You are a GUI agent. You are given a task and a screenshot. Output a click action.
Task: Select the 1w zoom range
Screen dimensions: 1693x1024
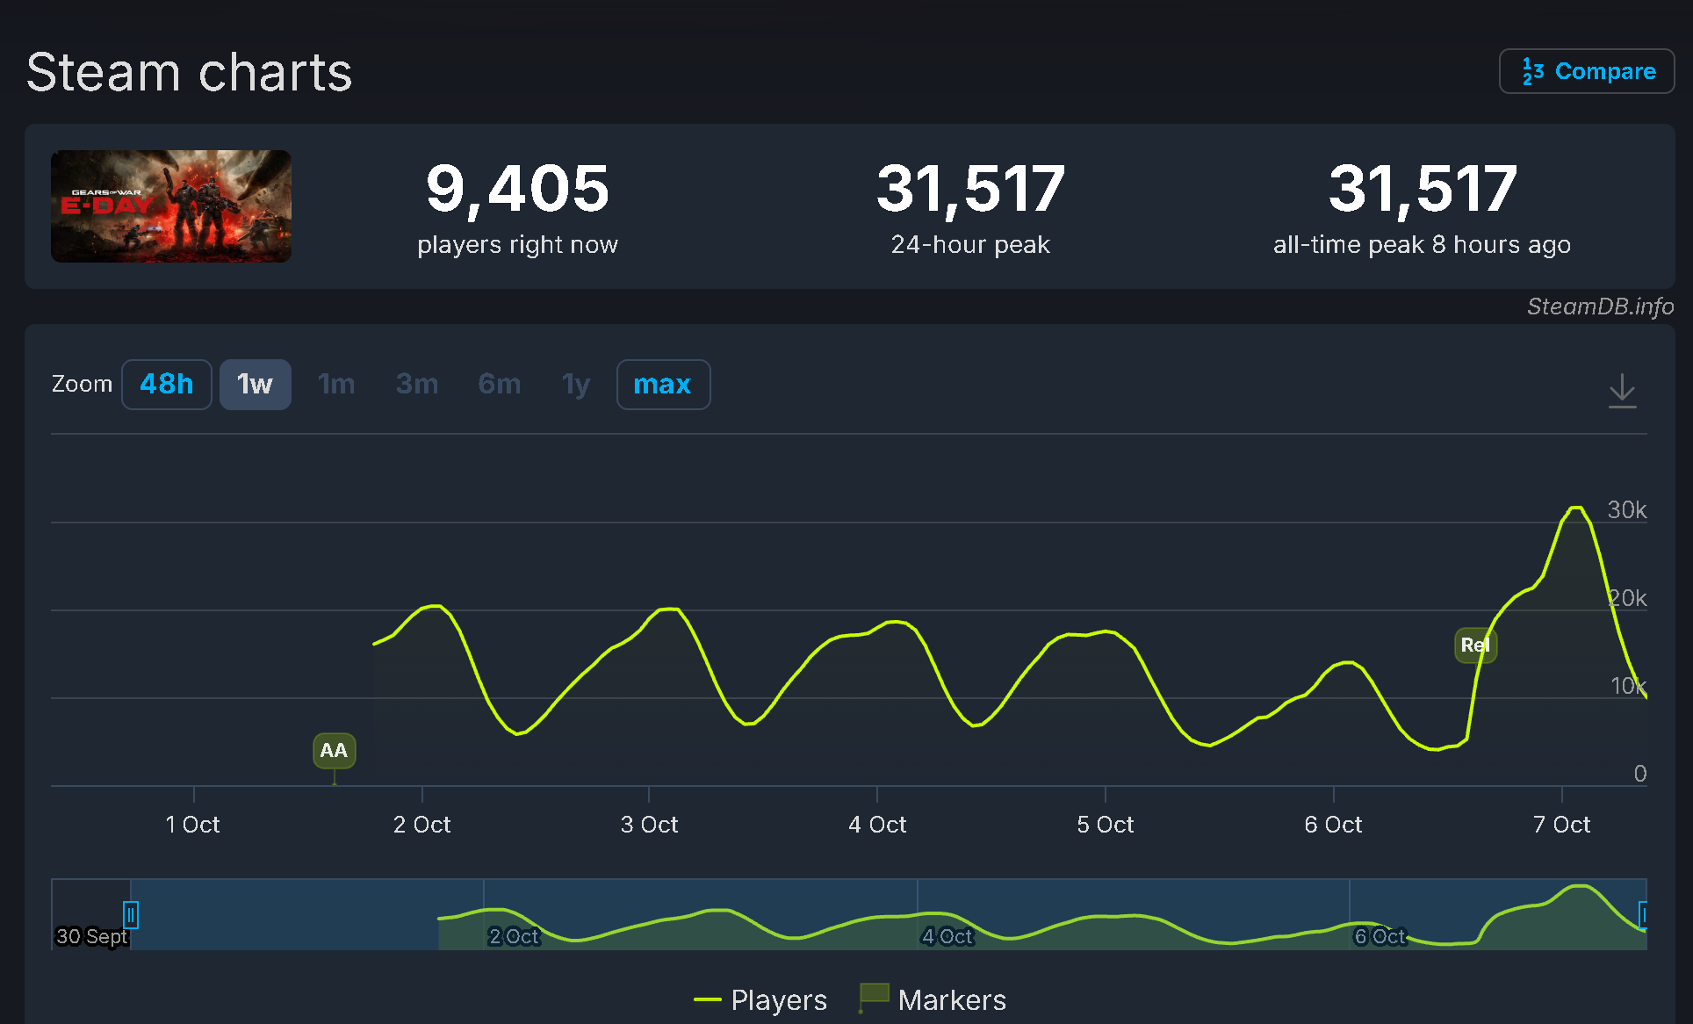[255, 385]
